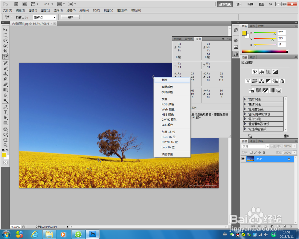
Task: Select the Crop tool
Action: (x=5, y=51)
